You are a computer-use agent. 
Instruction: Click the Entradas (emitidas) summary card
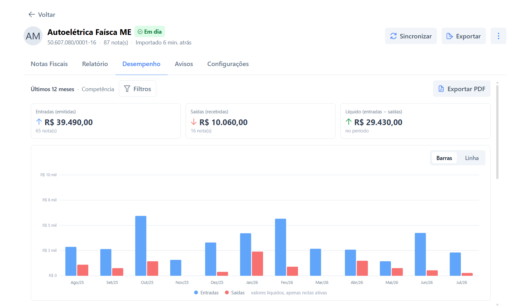106,121
